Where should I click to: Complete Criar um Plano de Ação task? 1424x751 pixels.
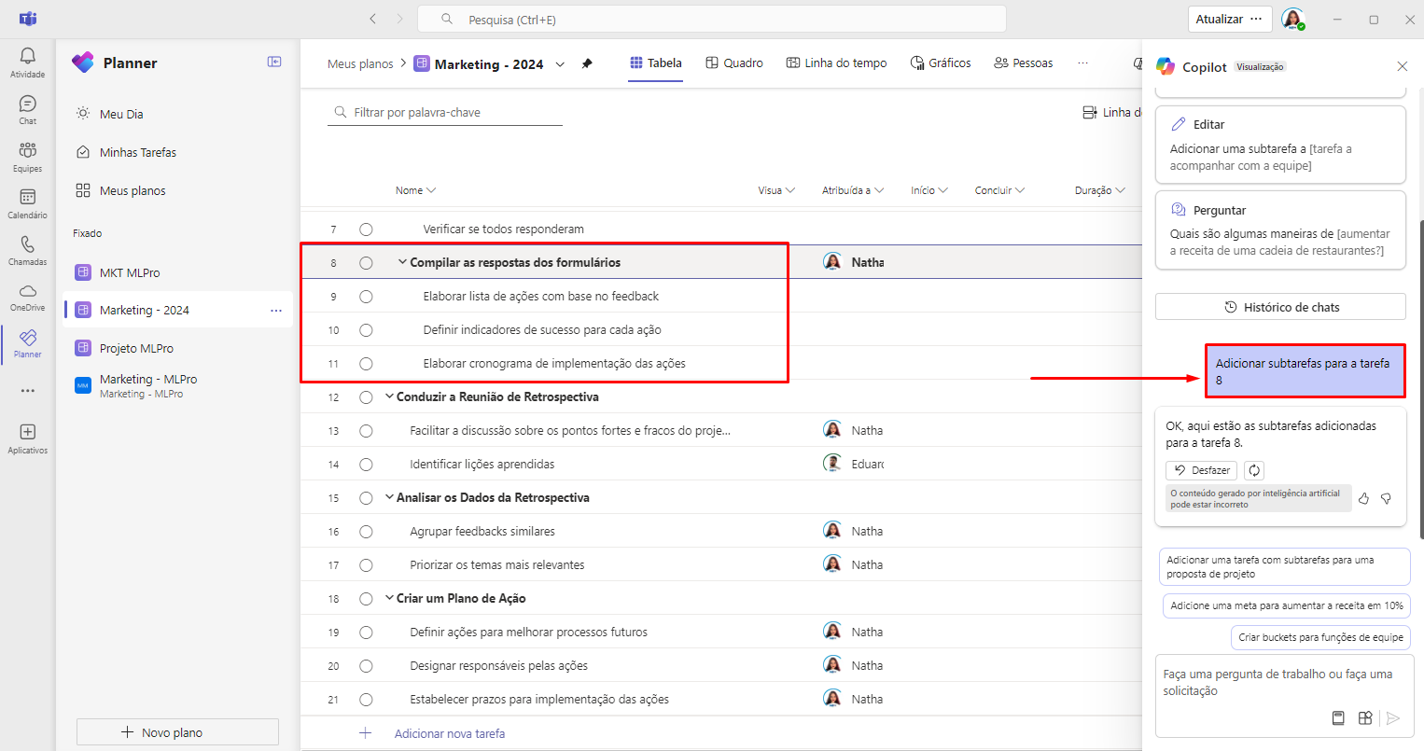point(366,599)
